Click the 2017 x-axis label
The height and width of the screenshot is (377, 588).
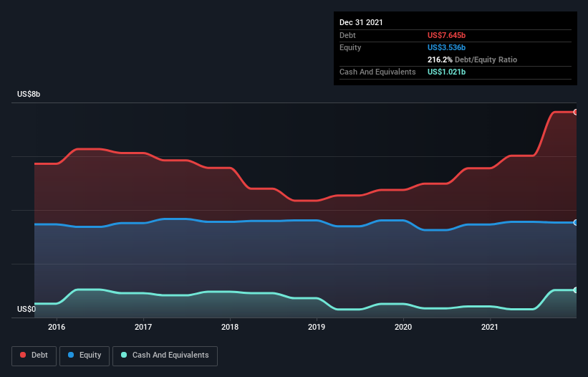click(x=143, y=327)
